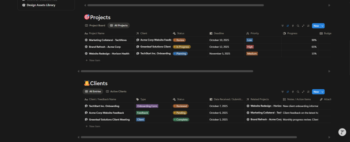Click the New button in Clients

coord(316,92)
